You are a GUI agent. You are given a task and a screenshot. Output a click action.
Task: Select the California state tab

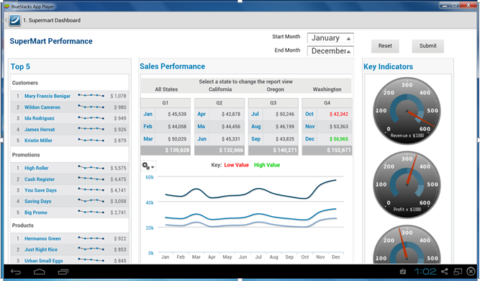point(220,89)
